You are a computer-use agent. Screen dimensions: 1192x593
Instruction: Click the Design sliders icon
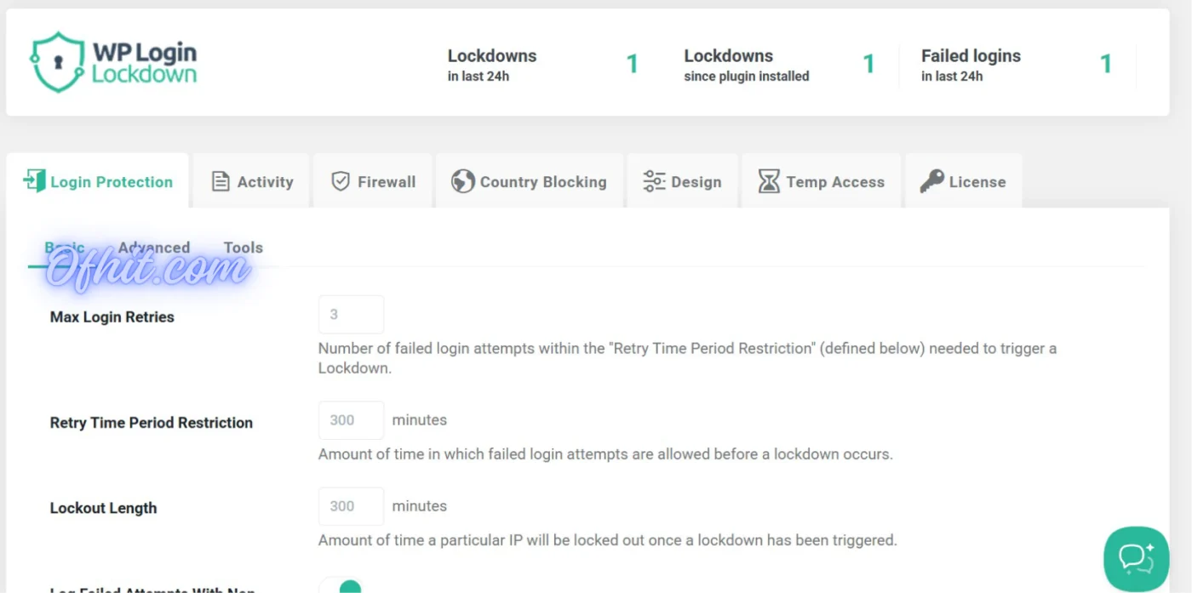(654, 181)
